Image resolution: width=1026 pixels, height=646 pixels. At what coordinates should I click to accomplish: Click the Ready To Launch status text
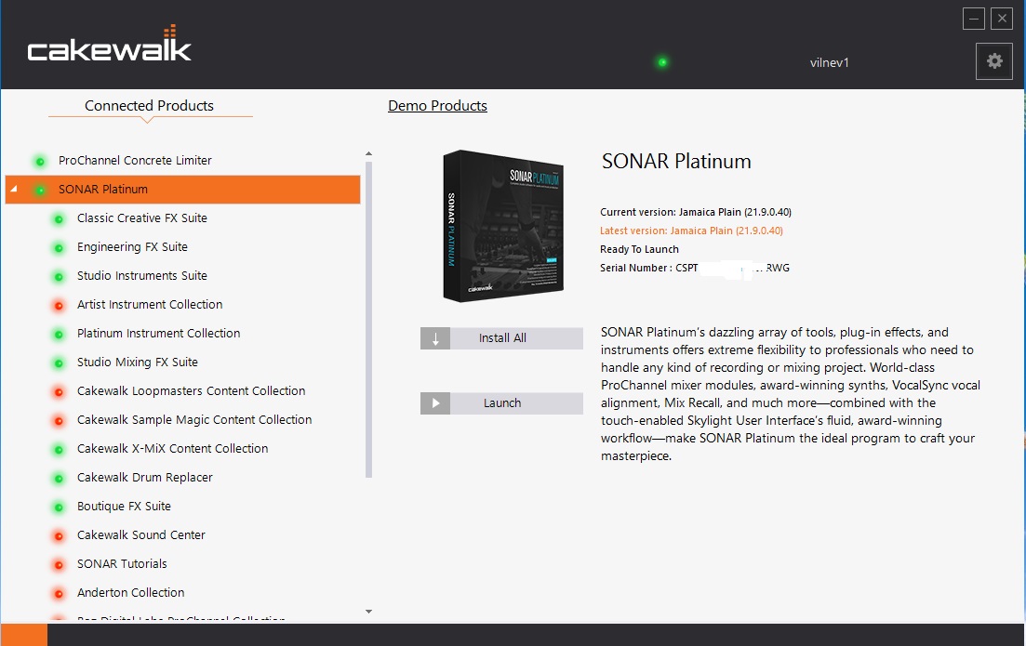point(639,249)
